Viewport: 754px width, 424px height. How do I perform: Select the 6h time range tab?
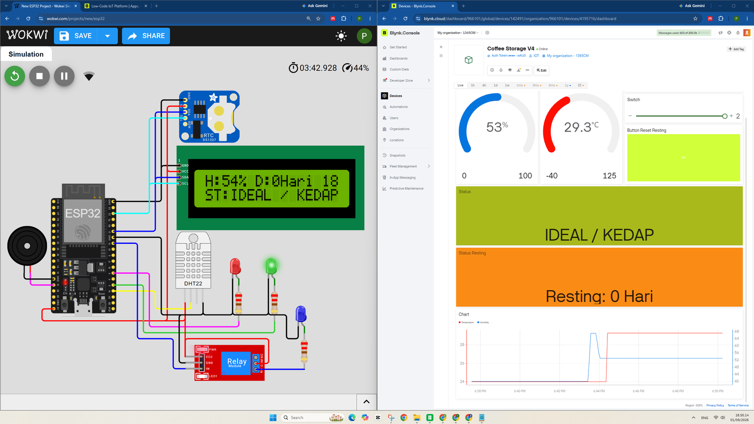pyautogui.click(x=484, y=85)
